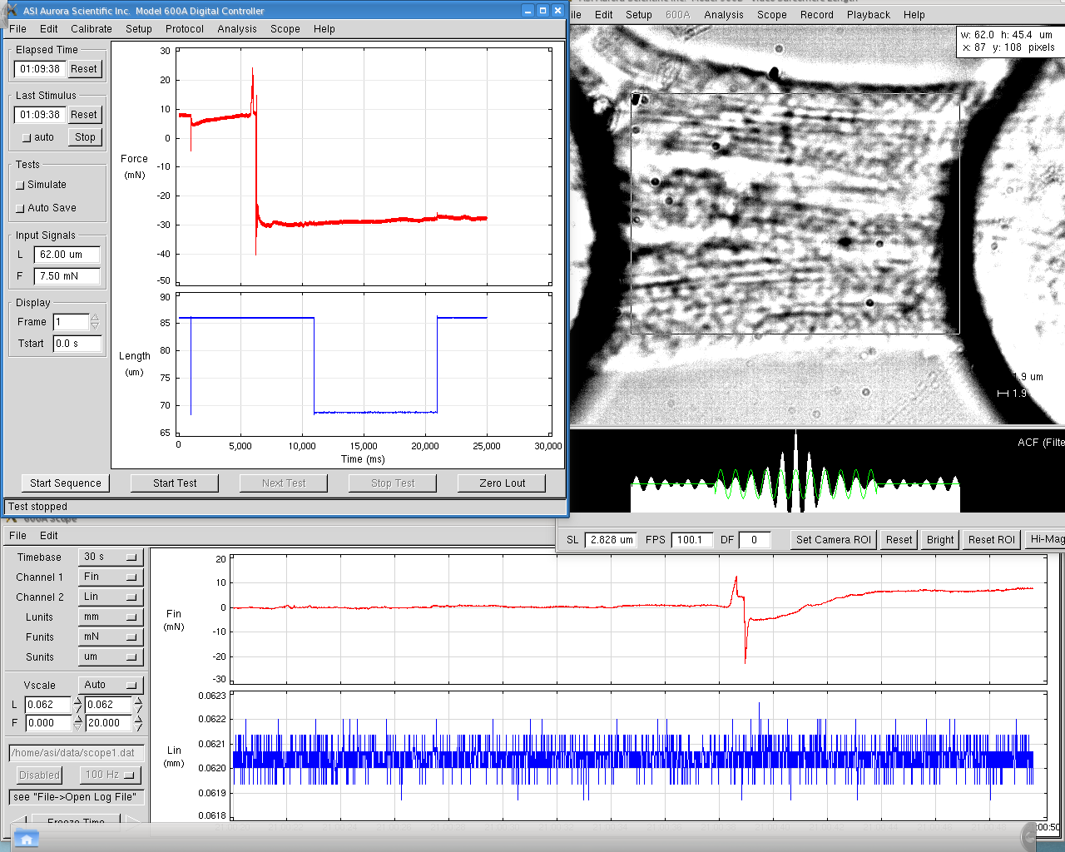Screen dimensions: 1065x852
Task: Open the Calibrate menu
Action: click(91, 29)
